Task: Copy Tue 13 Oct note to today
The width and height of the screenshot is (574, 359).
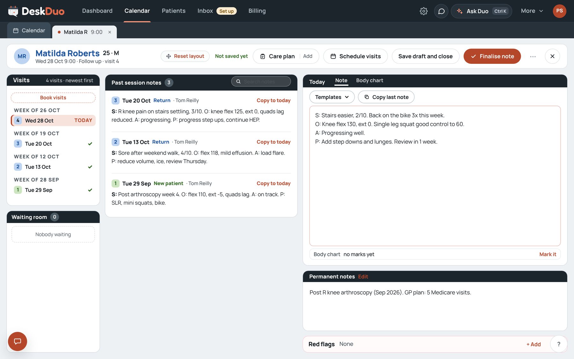Action: tap(274, 142)
